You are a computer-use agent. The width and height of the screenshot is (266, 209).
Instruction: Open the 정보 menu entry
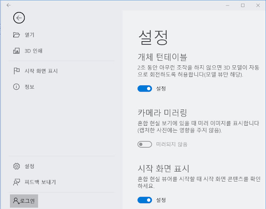click(62, 87)
